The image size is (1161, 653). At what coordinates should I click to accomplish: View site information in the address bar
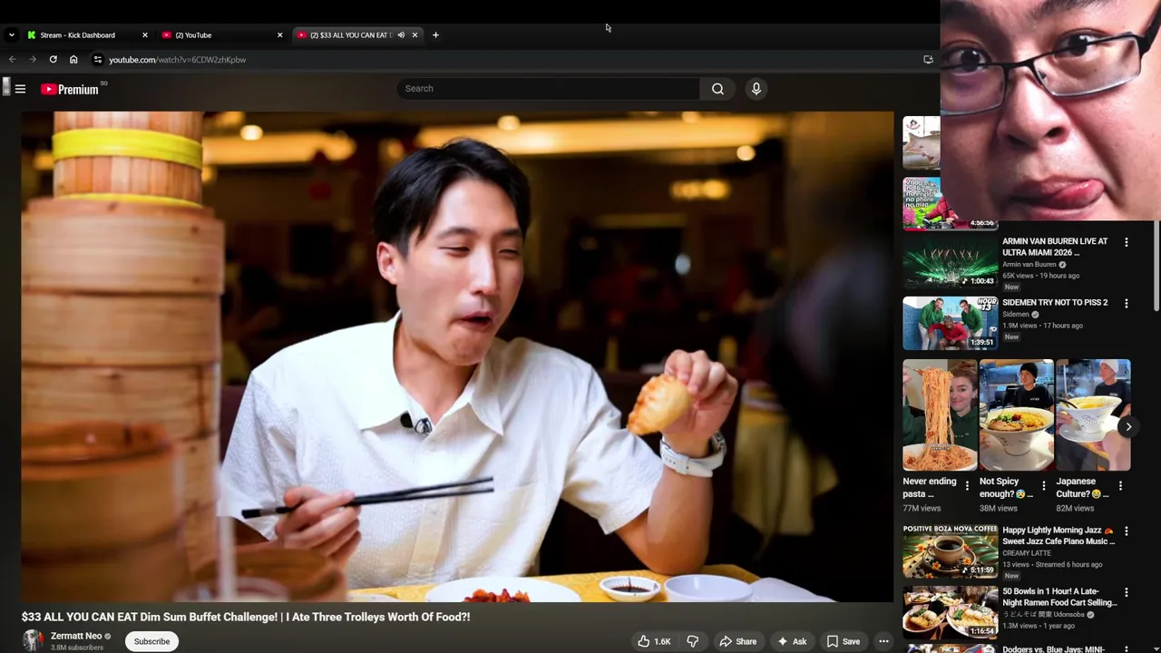coord(98,60)
